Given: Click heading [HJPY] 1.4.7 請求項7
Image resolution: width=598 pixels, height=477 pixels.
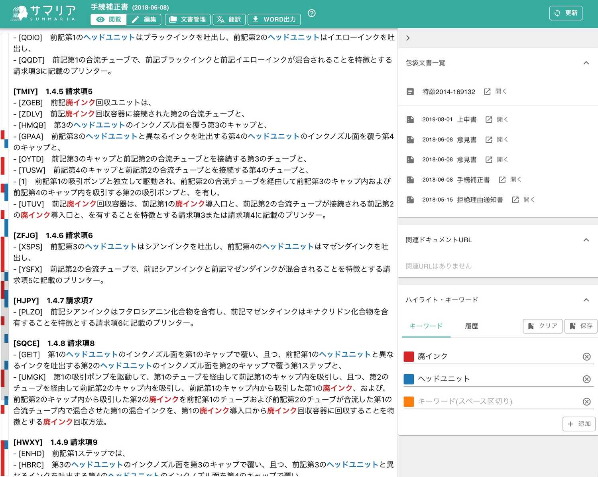Looking at the screenshot, I should [53, 301].
